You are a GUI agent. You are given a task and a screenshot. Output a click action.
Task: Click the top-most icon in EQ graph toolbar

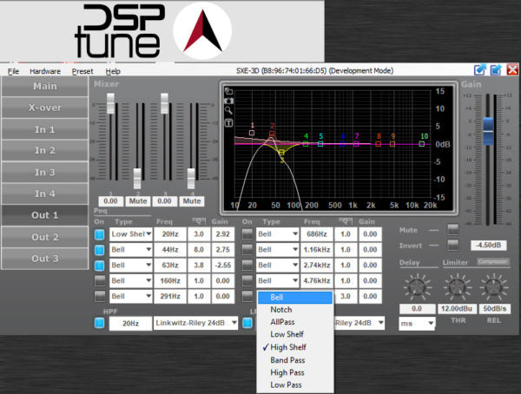pos(228,91)
